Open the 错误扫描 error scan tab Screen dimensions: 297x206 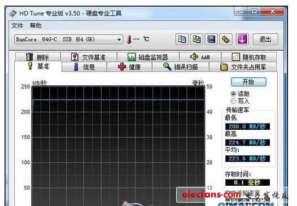pos(181,67)
